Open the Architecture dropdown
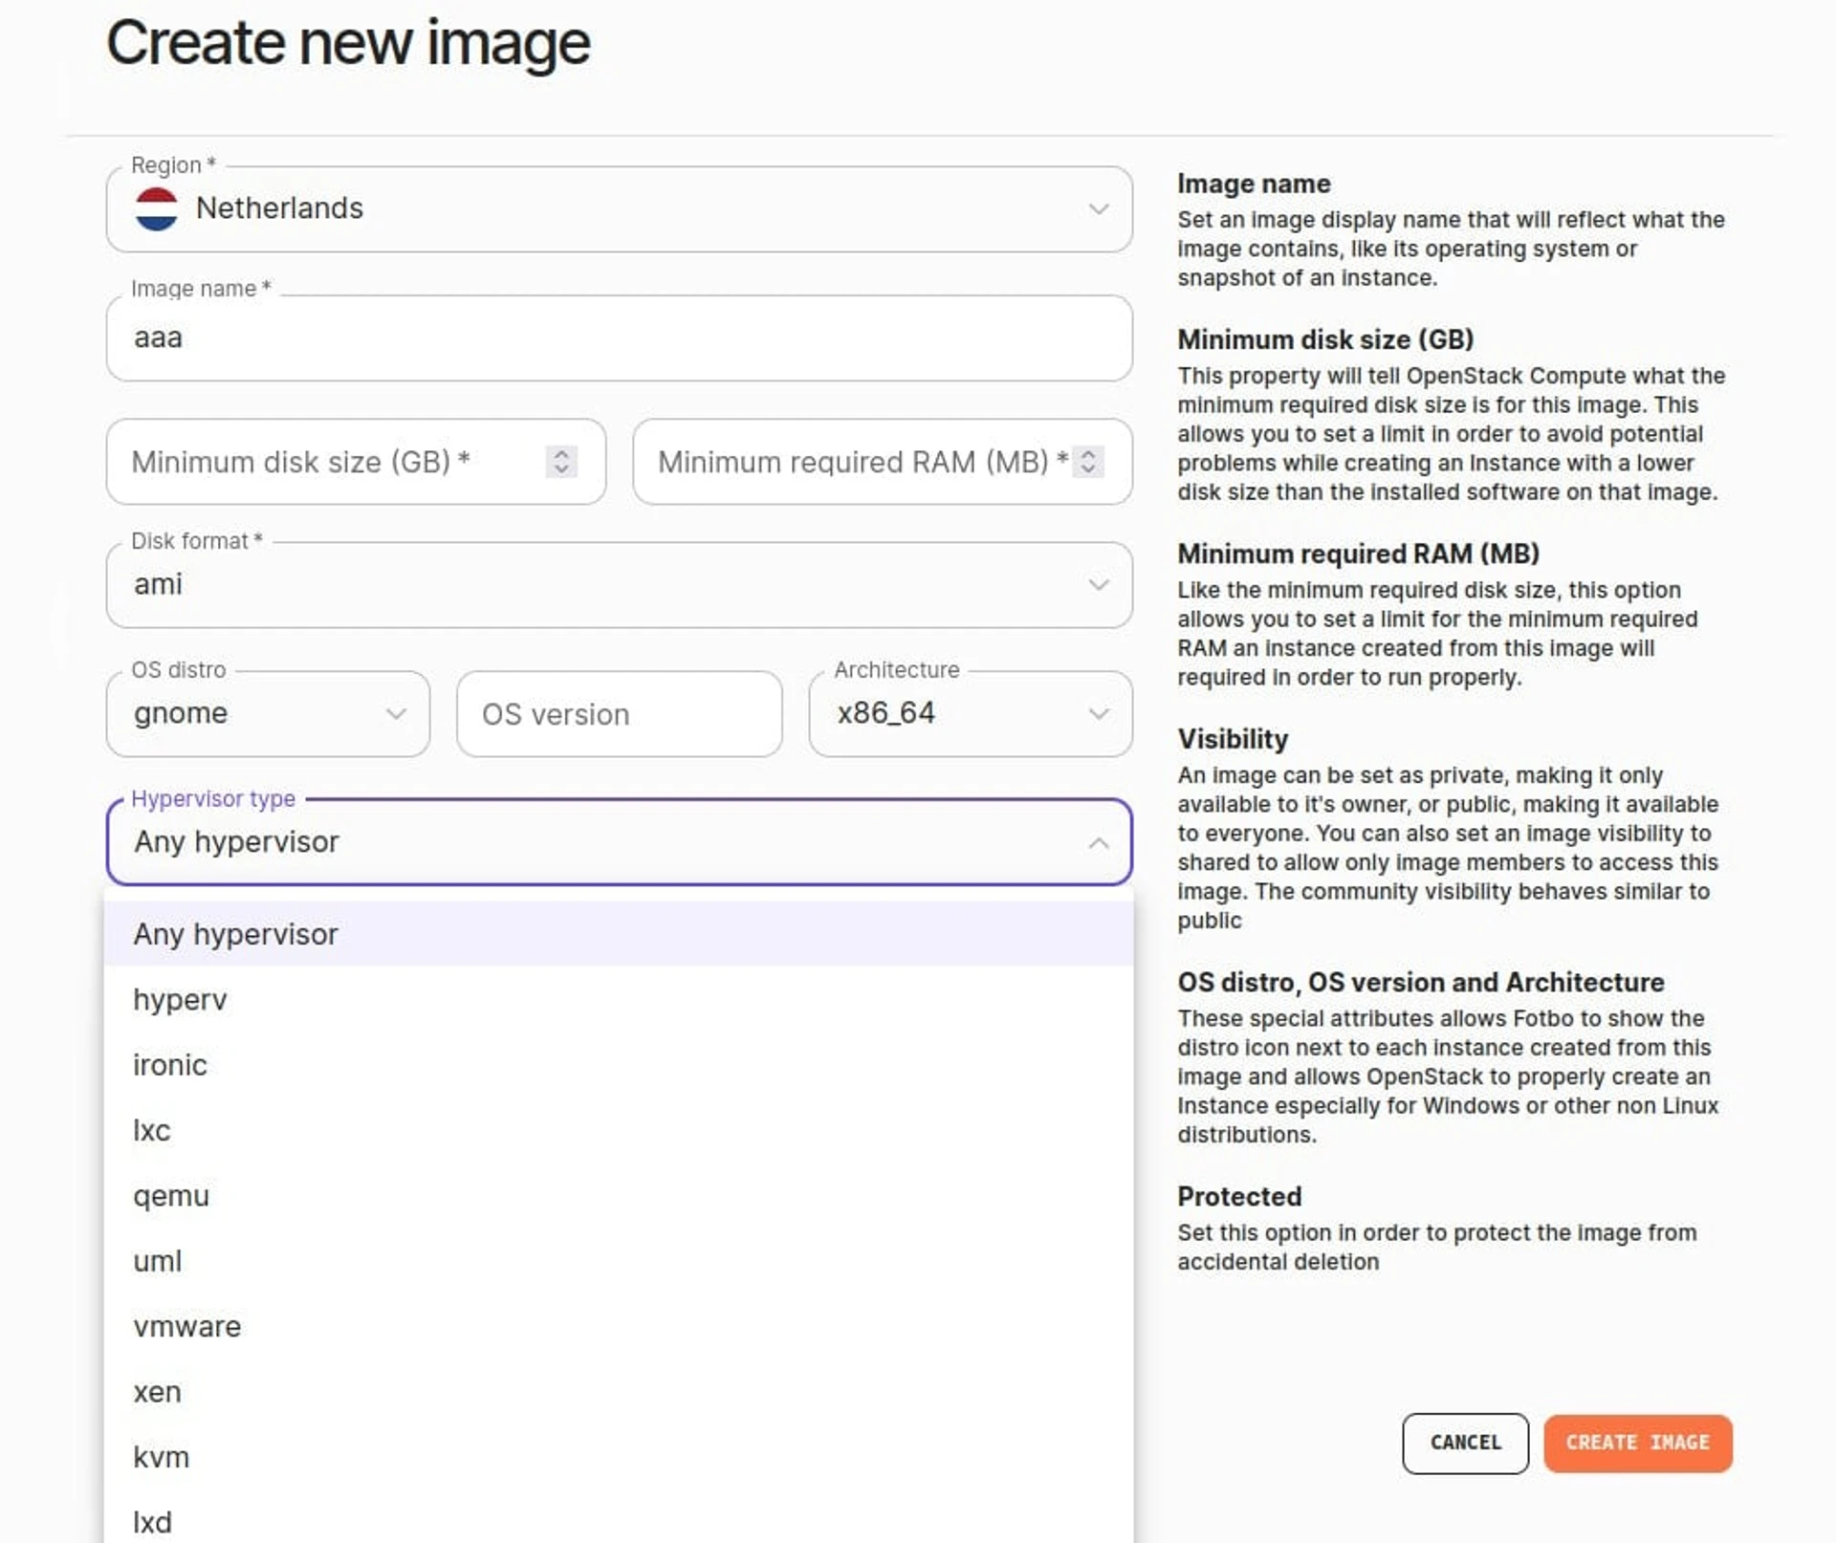The height and width of the screenshot is (1543, 1836). 971,714
